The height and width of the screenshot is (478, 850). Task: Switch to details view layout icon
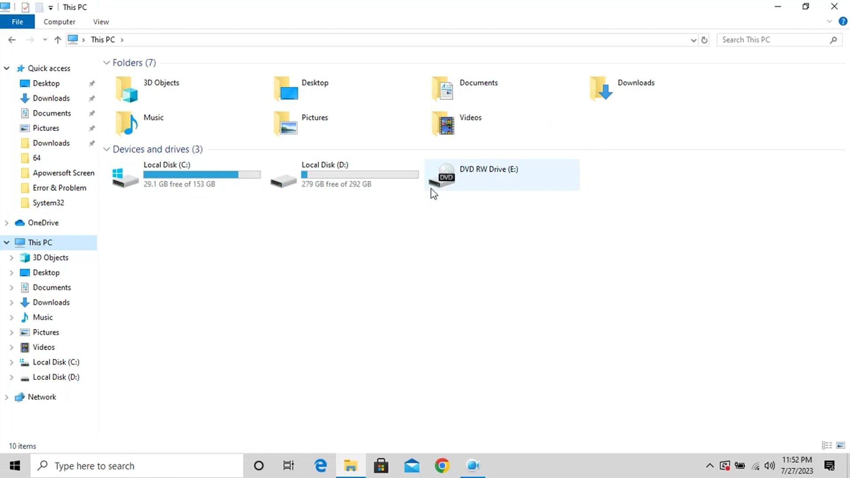coord(827,445)
